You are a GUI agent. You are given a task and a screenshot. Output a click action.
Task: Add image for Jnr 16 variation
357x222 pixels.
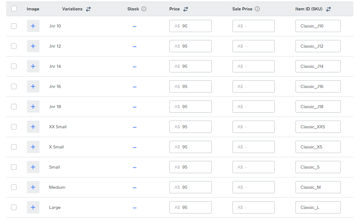33,86
